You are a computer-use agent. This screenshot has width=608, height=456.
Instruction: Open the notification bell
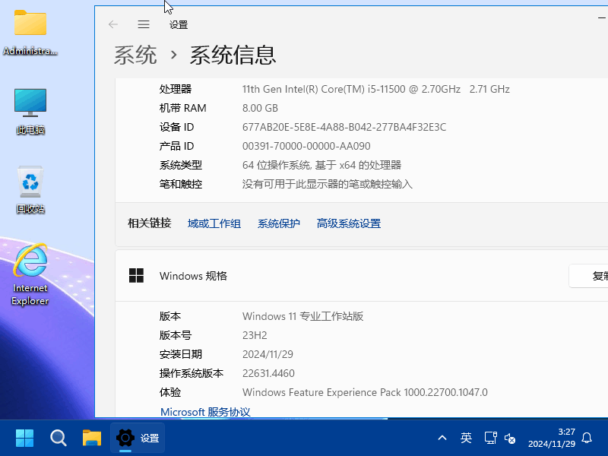pyautogui.click(x=587, y=439)
